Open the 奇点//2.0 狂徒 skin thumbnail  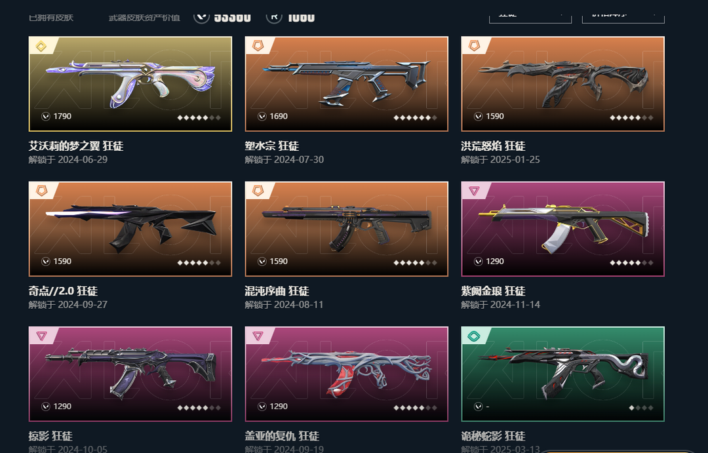(130, 229)
